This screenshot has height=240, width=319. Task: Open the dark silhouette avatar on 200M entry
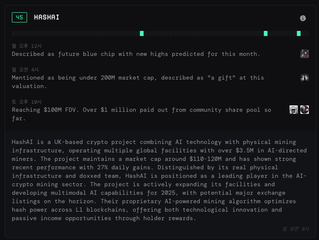(305, 77)
